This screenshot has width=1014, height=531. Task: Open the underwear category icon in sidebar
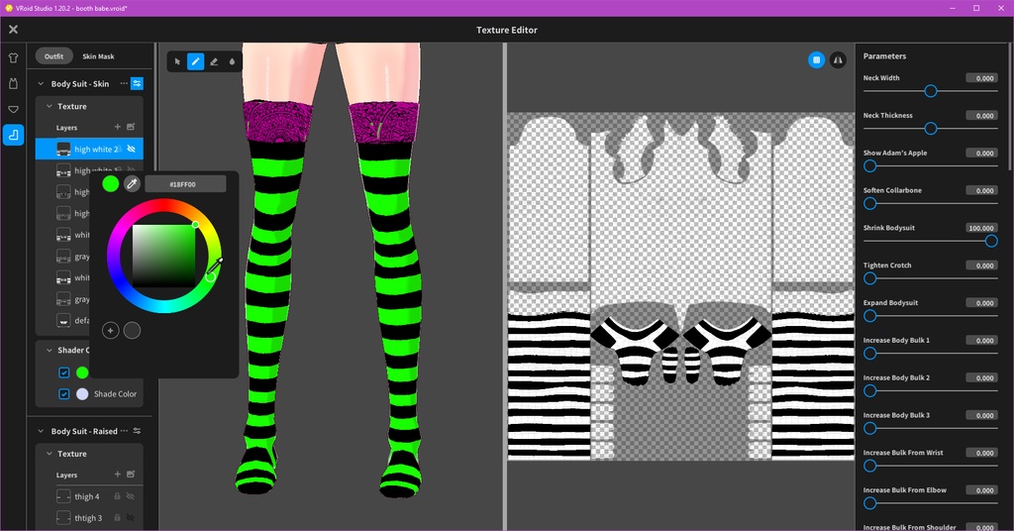[x=13, y=109]
